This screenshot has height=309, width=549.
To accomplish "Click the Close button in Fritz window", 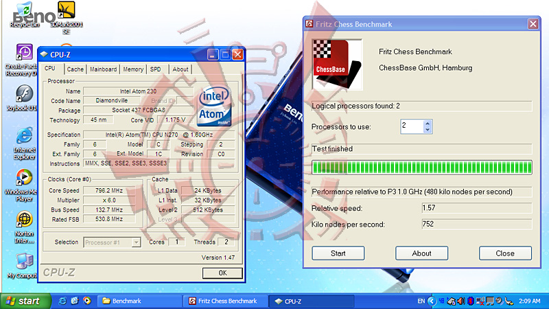I will pyautogui.click(x=505, y=253).
